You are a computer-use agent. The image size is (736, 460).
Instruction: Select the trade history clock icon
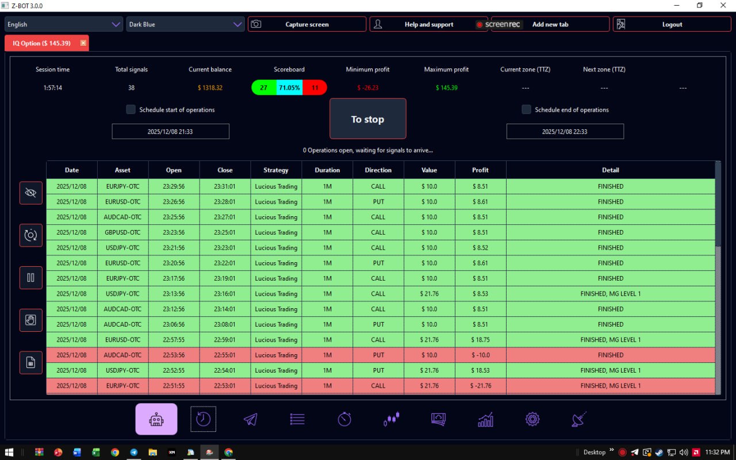pyautogui.click(x=203, y=419)
